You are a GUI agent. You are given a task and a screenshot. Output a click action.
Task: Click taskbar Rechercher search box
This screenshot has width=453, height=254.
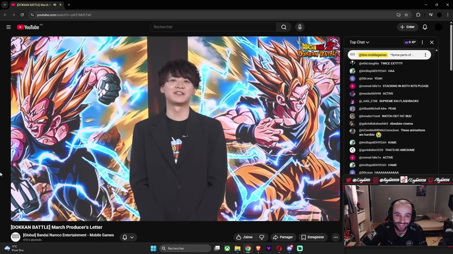click(185, 248)
